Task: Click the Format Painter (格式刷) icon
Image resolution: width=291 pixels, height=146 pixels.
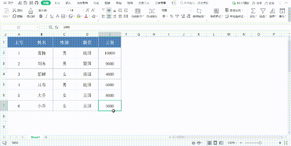Action: point(31,11)
